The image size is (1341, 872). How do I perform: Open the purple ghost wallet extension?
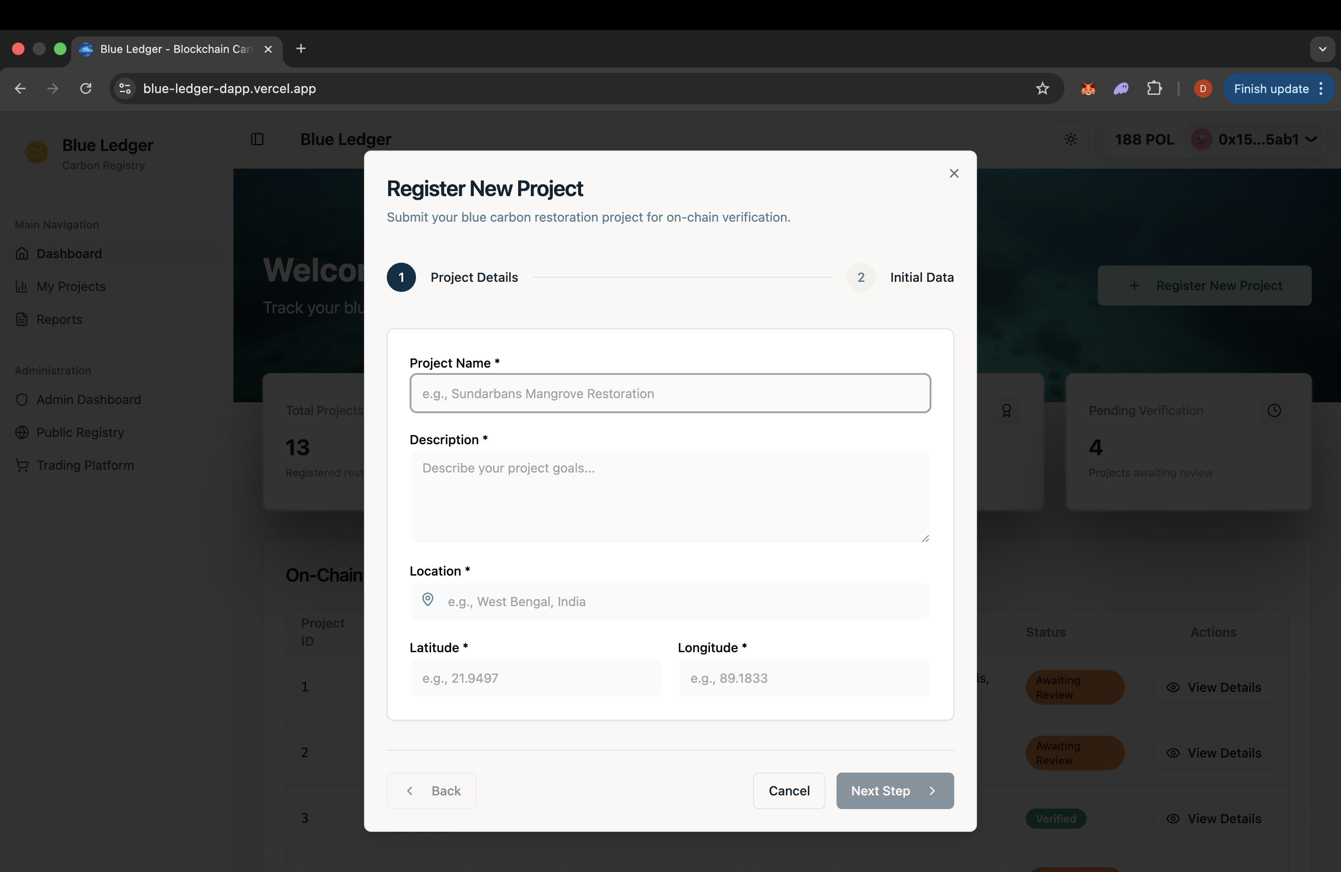(1121, 88)
